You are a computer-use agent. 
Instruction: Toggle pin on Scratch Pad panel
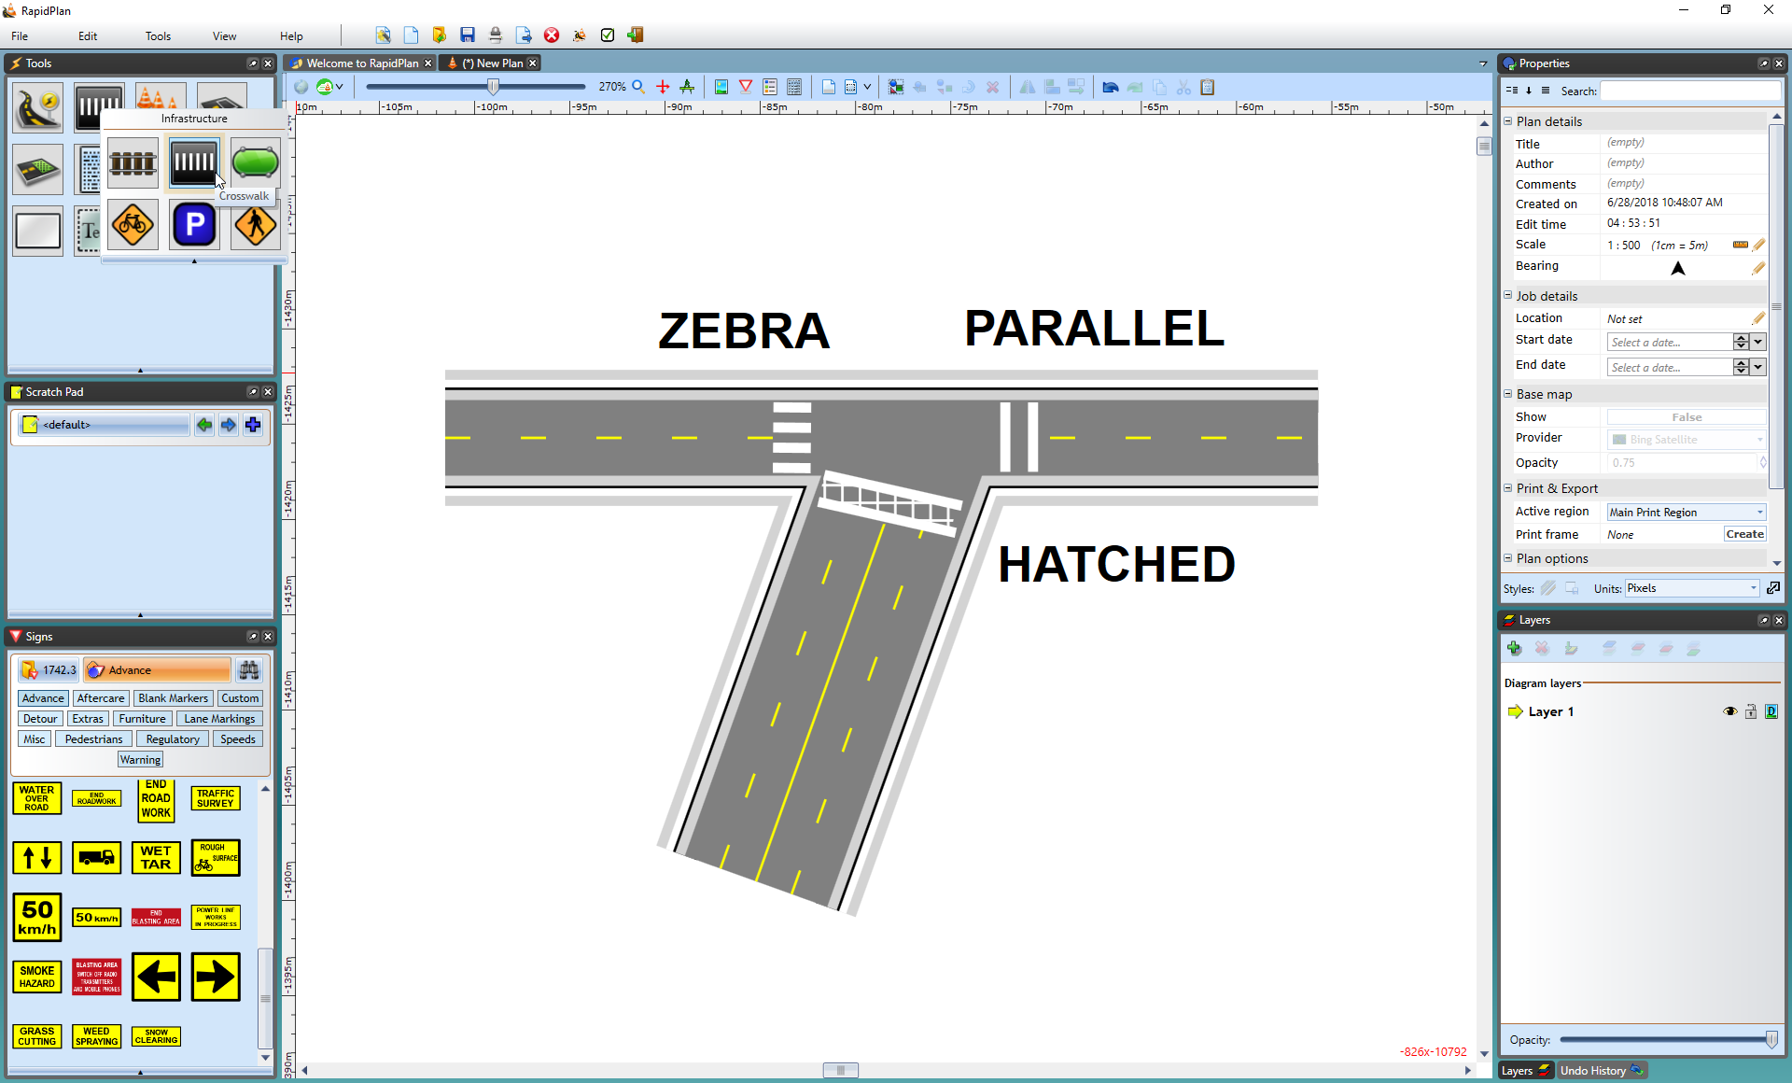252,392
